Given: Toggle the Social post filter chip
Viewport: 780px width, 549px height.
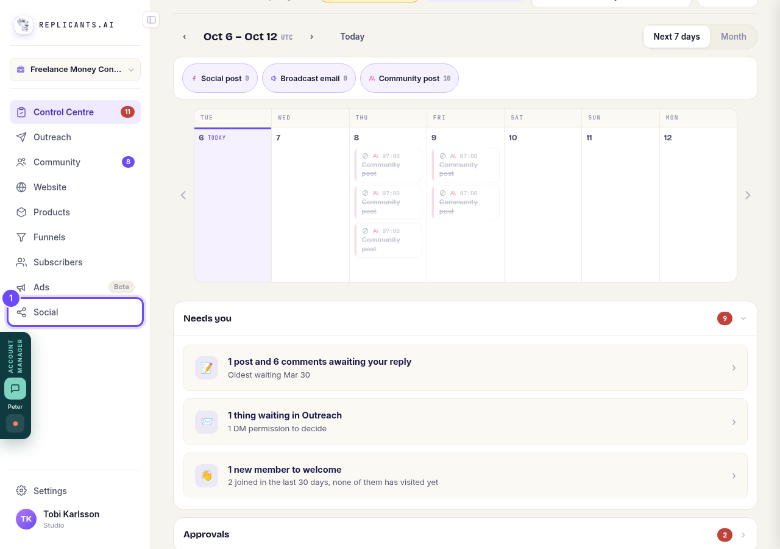Looking at the screenshot, I should pyautogui.click(x=220, y=79).
